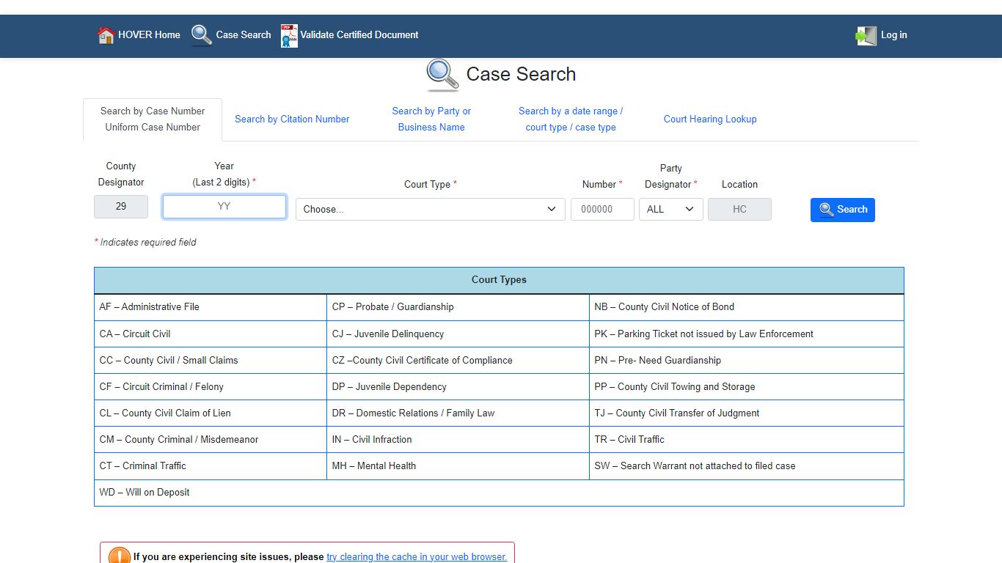
Task: Click the warning icon in site issues notice
Action: [119, 557]
